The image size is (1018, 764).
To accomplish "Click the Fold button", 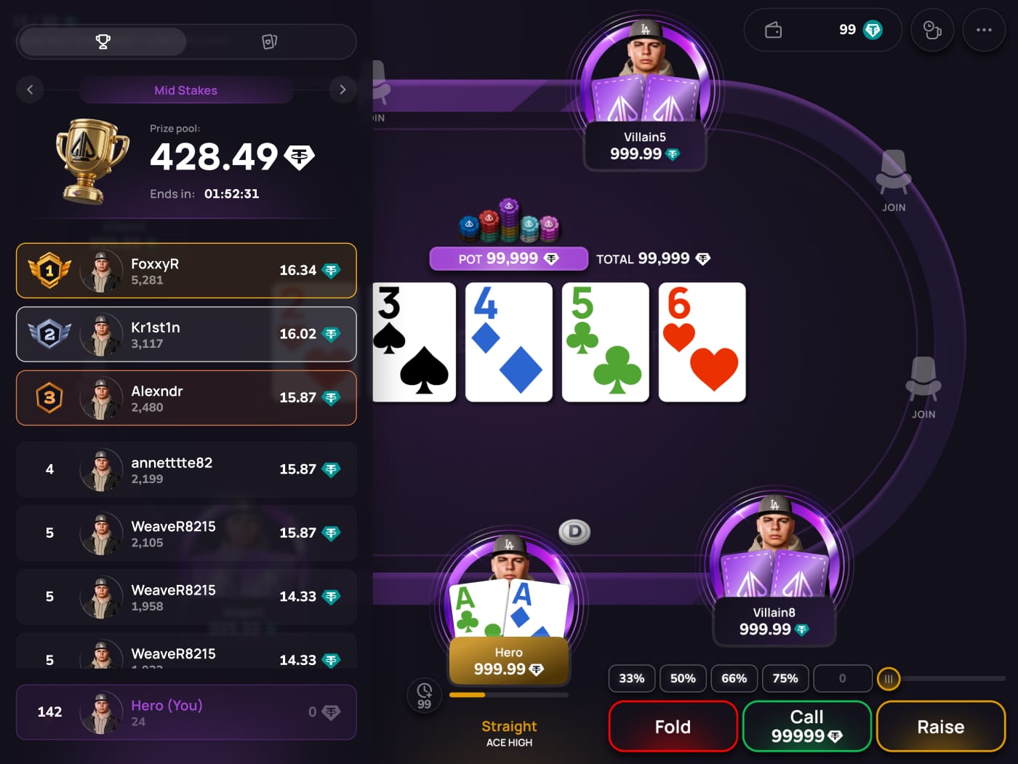I will tap(673, 726).
